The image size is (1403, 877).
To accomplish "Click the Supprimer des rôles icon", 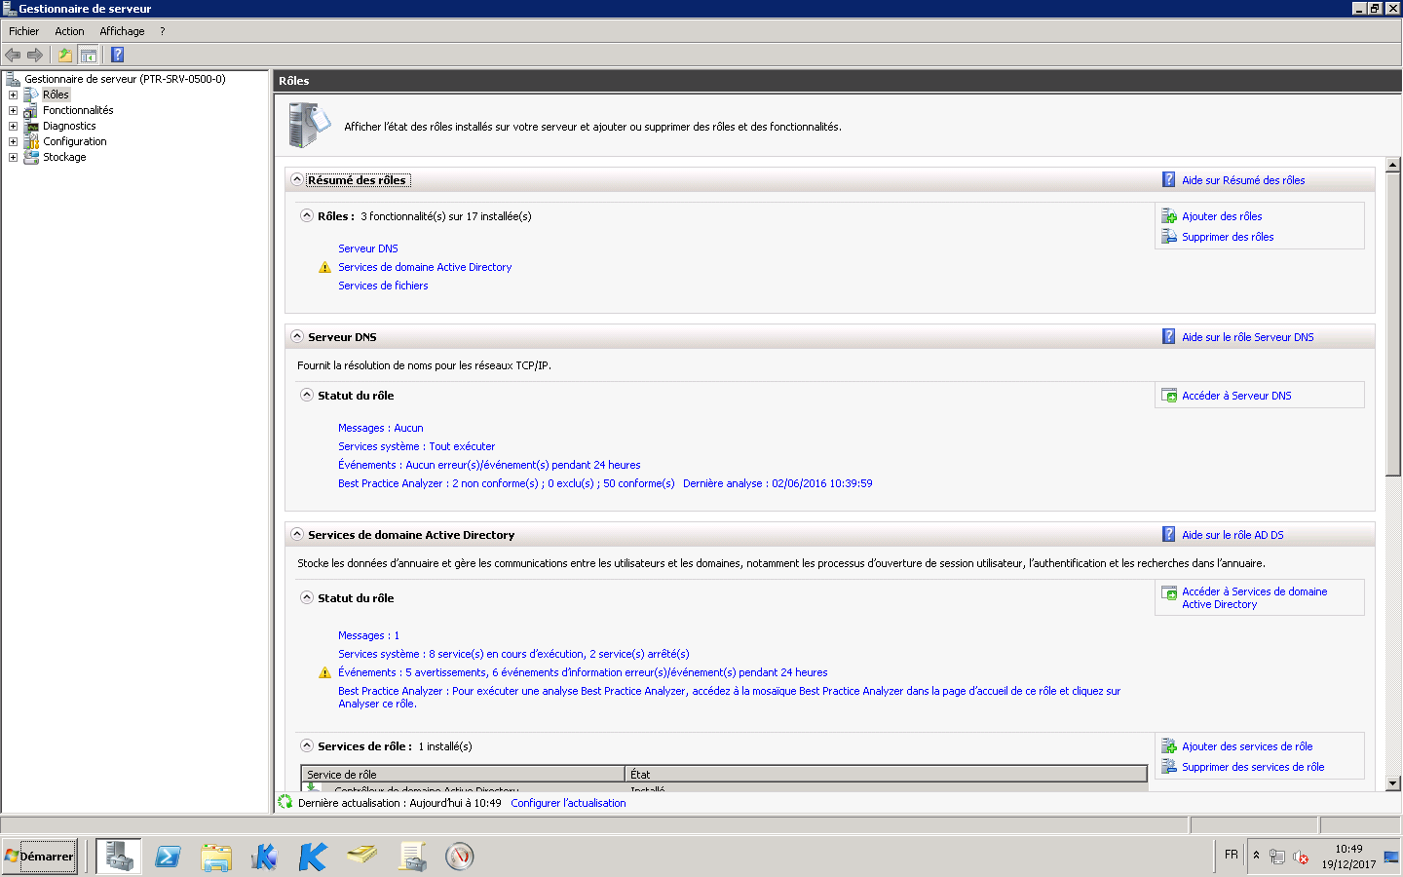I will coord(1169,237).
